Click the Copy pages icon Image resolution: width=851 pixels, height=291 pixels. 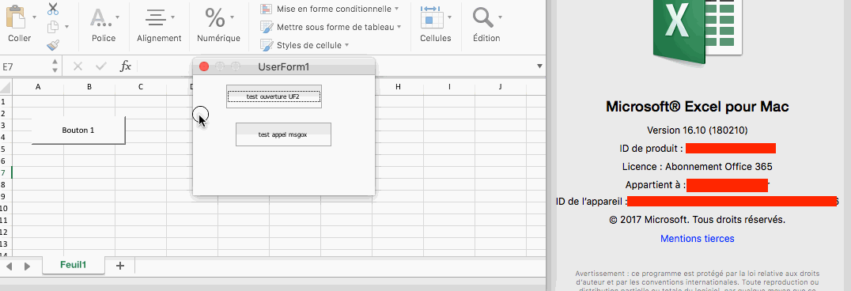tap(53, 27)
